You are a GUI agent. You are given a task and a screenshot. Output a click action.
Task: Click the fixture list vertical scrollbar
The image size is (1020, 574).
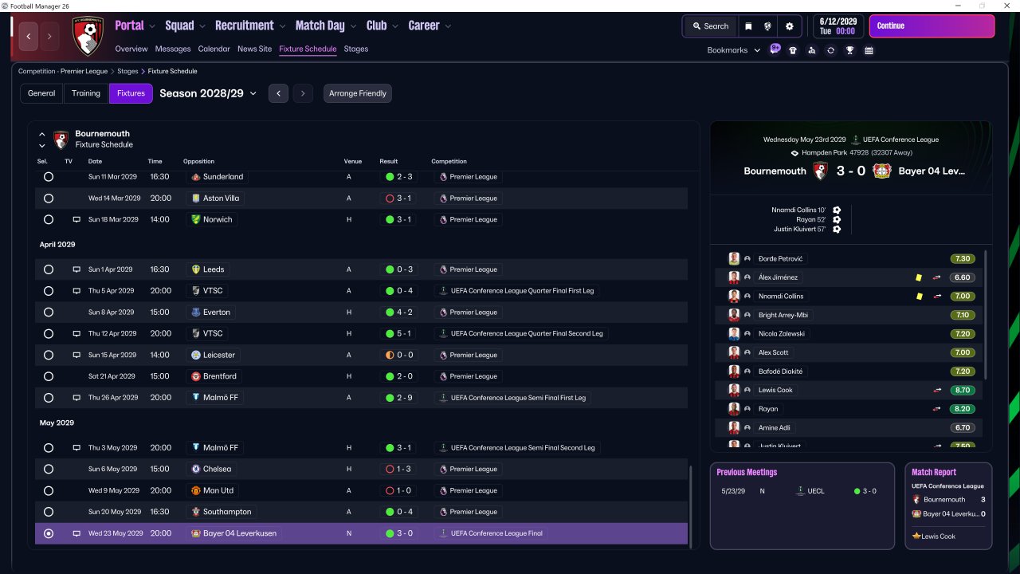pyautogui.click(x=691, y=502)
